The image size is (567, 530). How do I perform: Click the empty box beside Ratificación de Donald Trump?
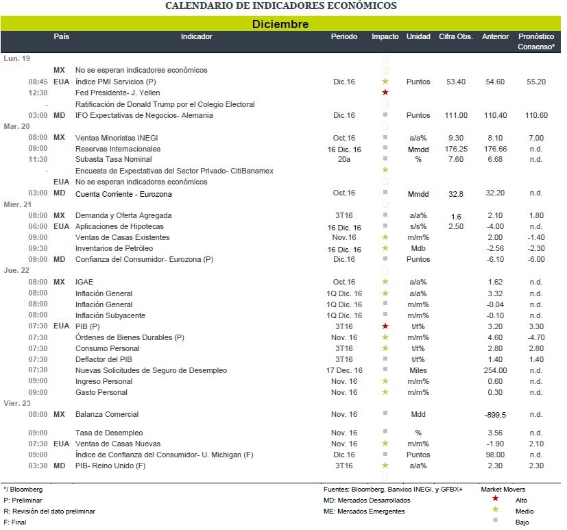(385, 104)
